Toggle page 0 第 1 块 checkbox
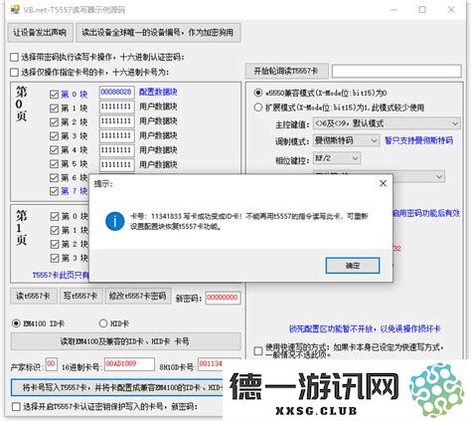The image size is (471, 421). 54,108
